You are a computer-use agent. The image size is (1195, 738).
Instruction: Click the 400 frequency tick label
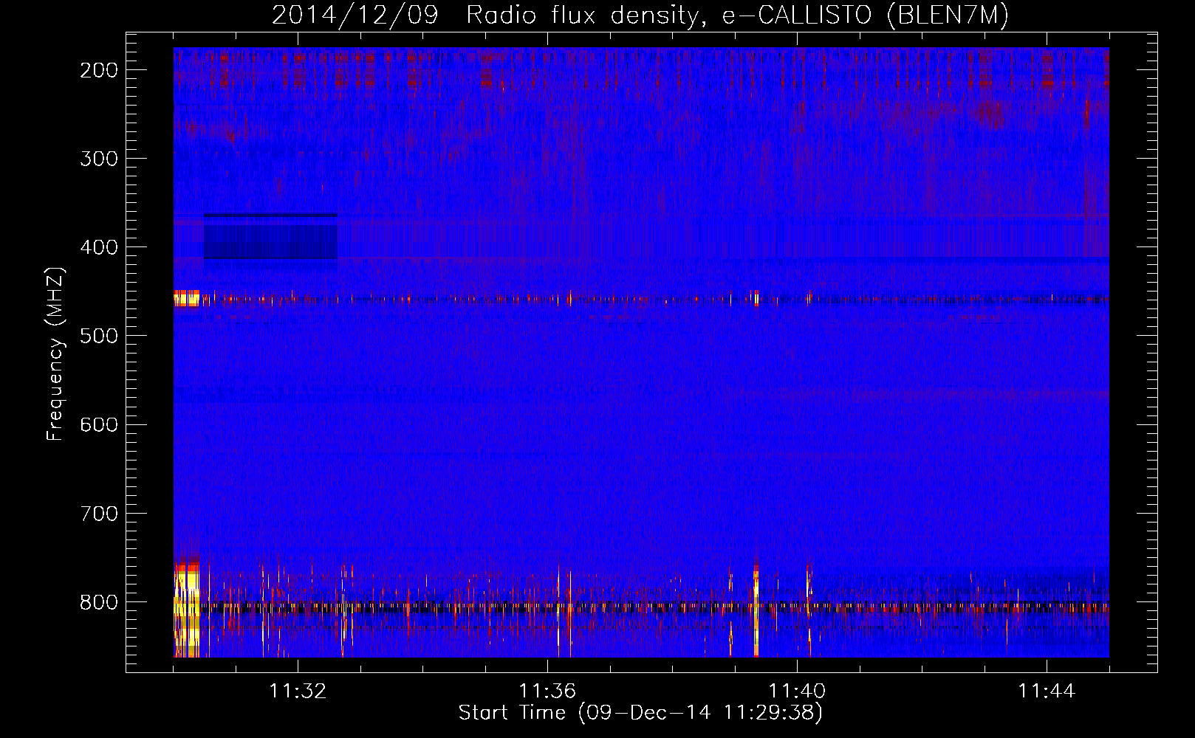(x=99, y=247)
